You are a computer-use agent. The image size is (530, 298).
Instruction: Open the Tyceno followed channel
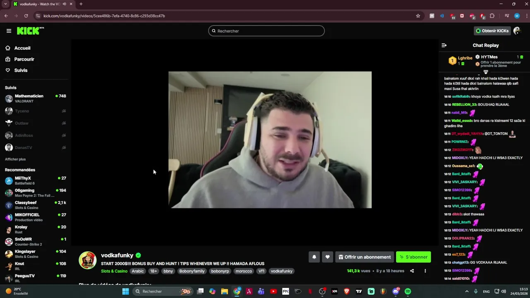click(x=36, y=111)
